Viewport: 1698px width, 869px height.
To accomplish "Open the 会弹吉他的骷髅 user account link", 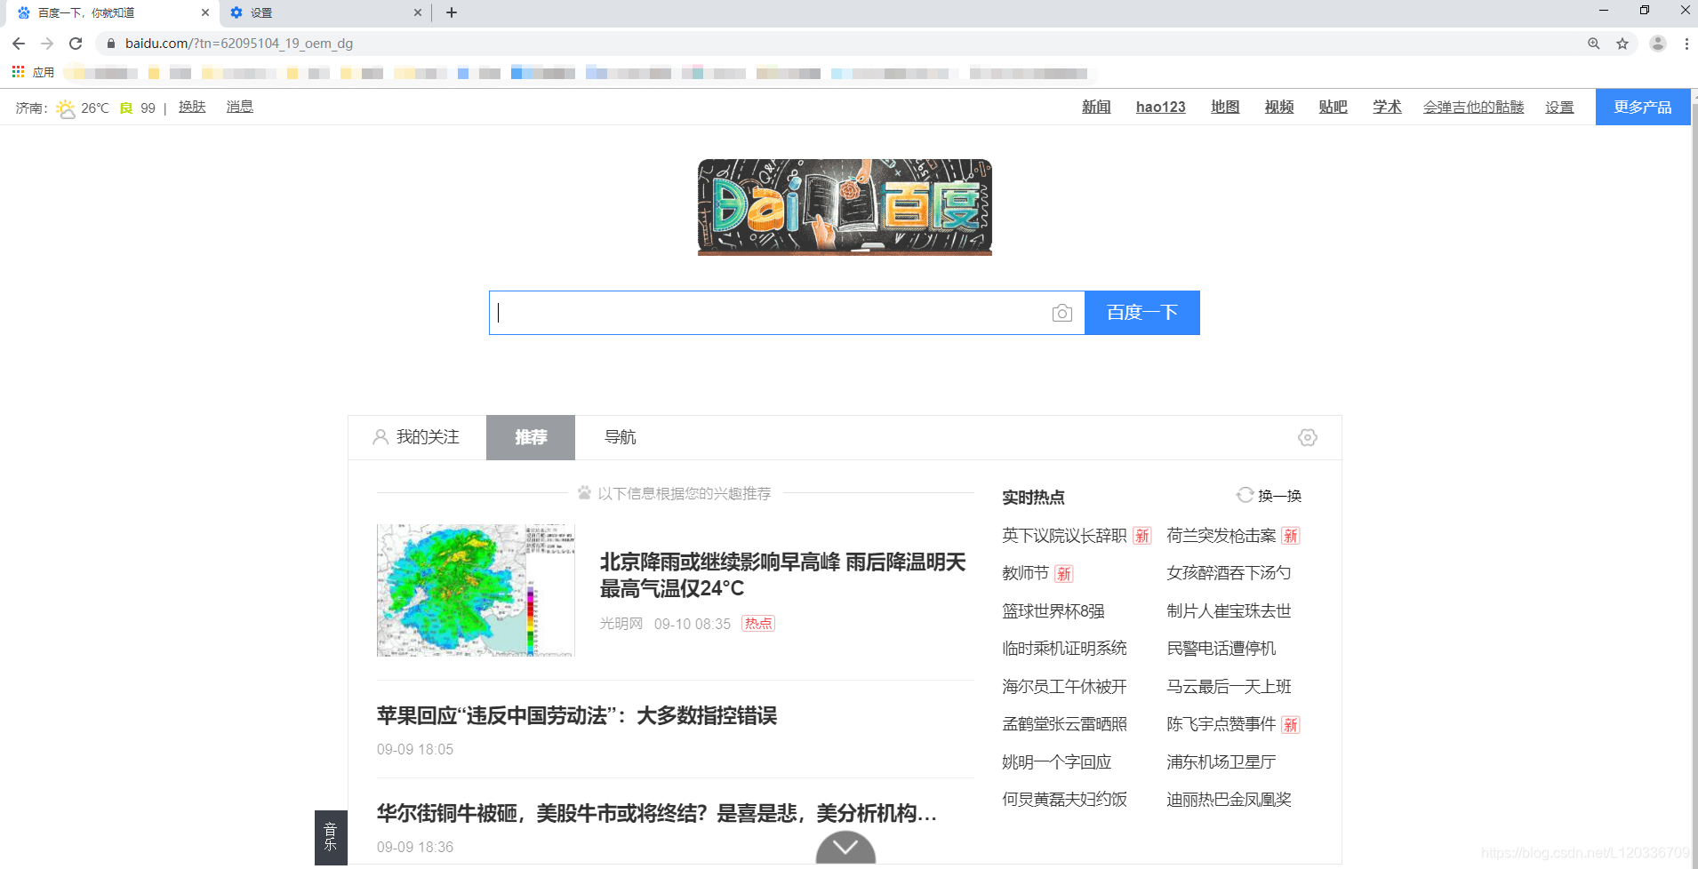I will coord(1474,107).
